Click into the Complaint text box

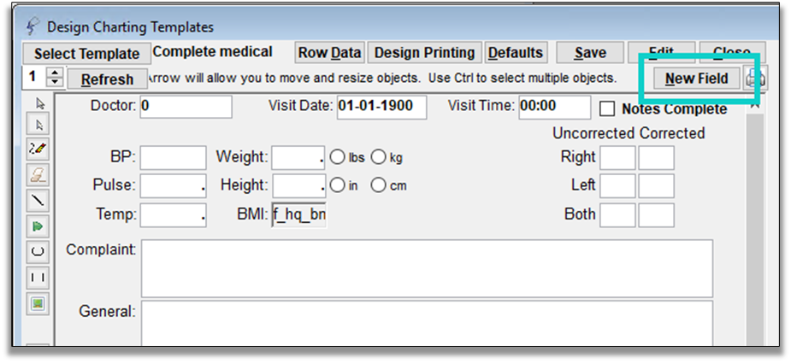pos(426,268)
